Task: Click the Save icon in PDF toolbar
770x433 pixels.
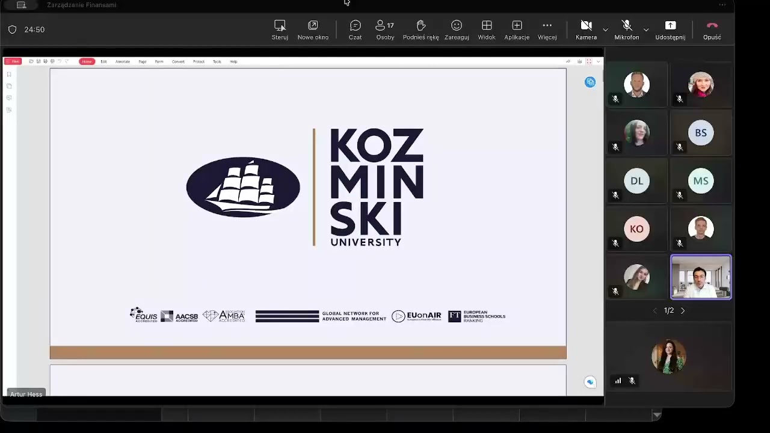Action: (x=38, y=61)
